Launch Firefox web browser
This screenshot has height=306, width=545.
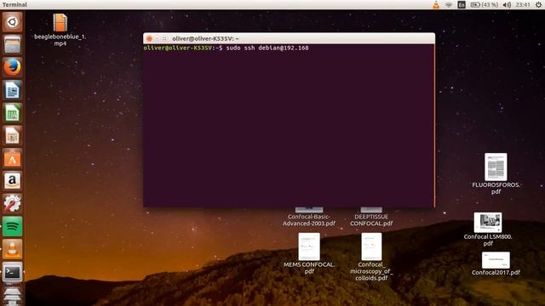click(12, 67)
